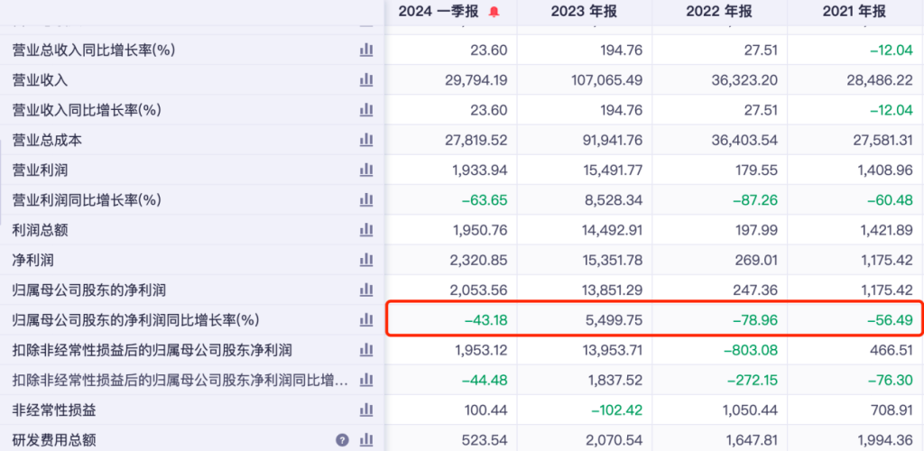Image resolution: width=924 pixels, height=451 pixels.
Task: Click the 归属母公司股东的净利润同比增长率(%) row label
Action: (x=136, y=320)
